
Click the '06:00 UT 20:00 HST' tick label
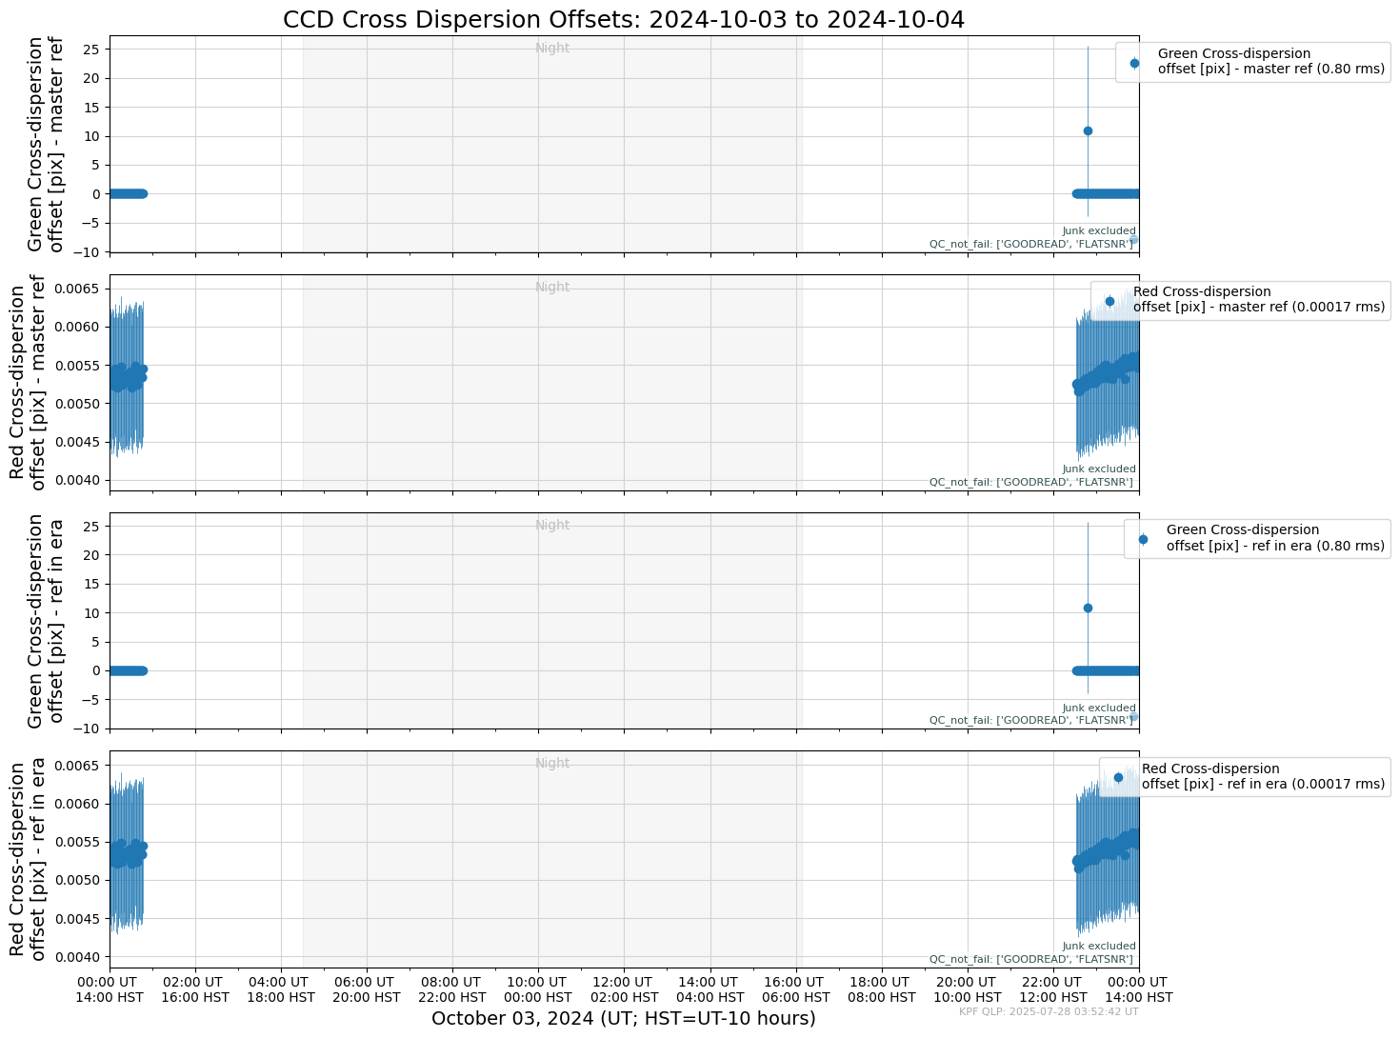pyautogui.click(x=367, y=989)
